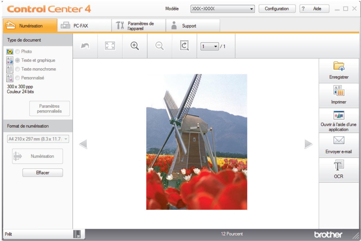This screenshot has height=241, width=361.
Task: Select the Texte et graphique radio button
Action: pos(17,60)
